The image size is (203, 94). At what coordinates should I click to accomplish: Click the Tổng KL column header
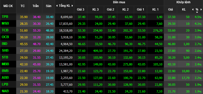[x=64, y=6]
